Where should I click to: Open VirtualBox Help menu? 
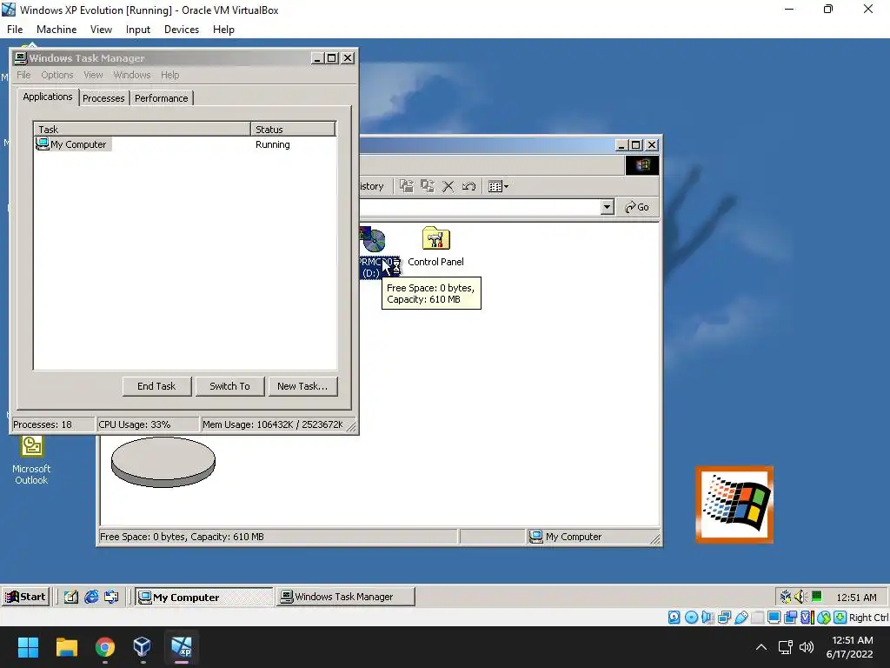pos(223,30)
